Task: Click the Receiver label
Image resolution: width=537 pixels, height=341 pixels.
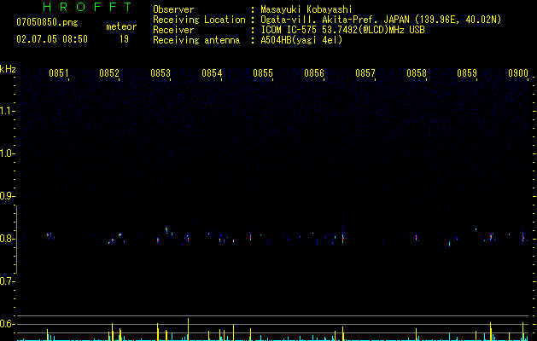Action: tap(173, 30)
